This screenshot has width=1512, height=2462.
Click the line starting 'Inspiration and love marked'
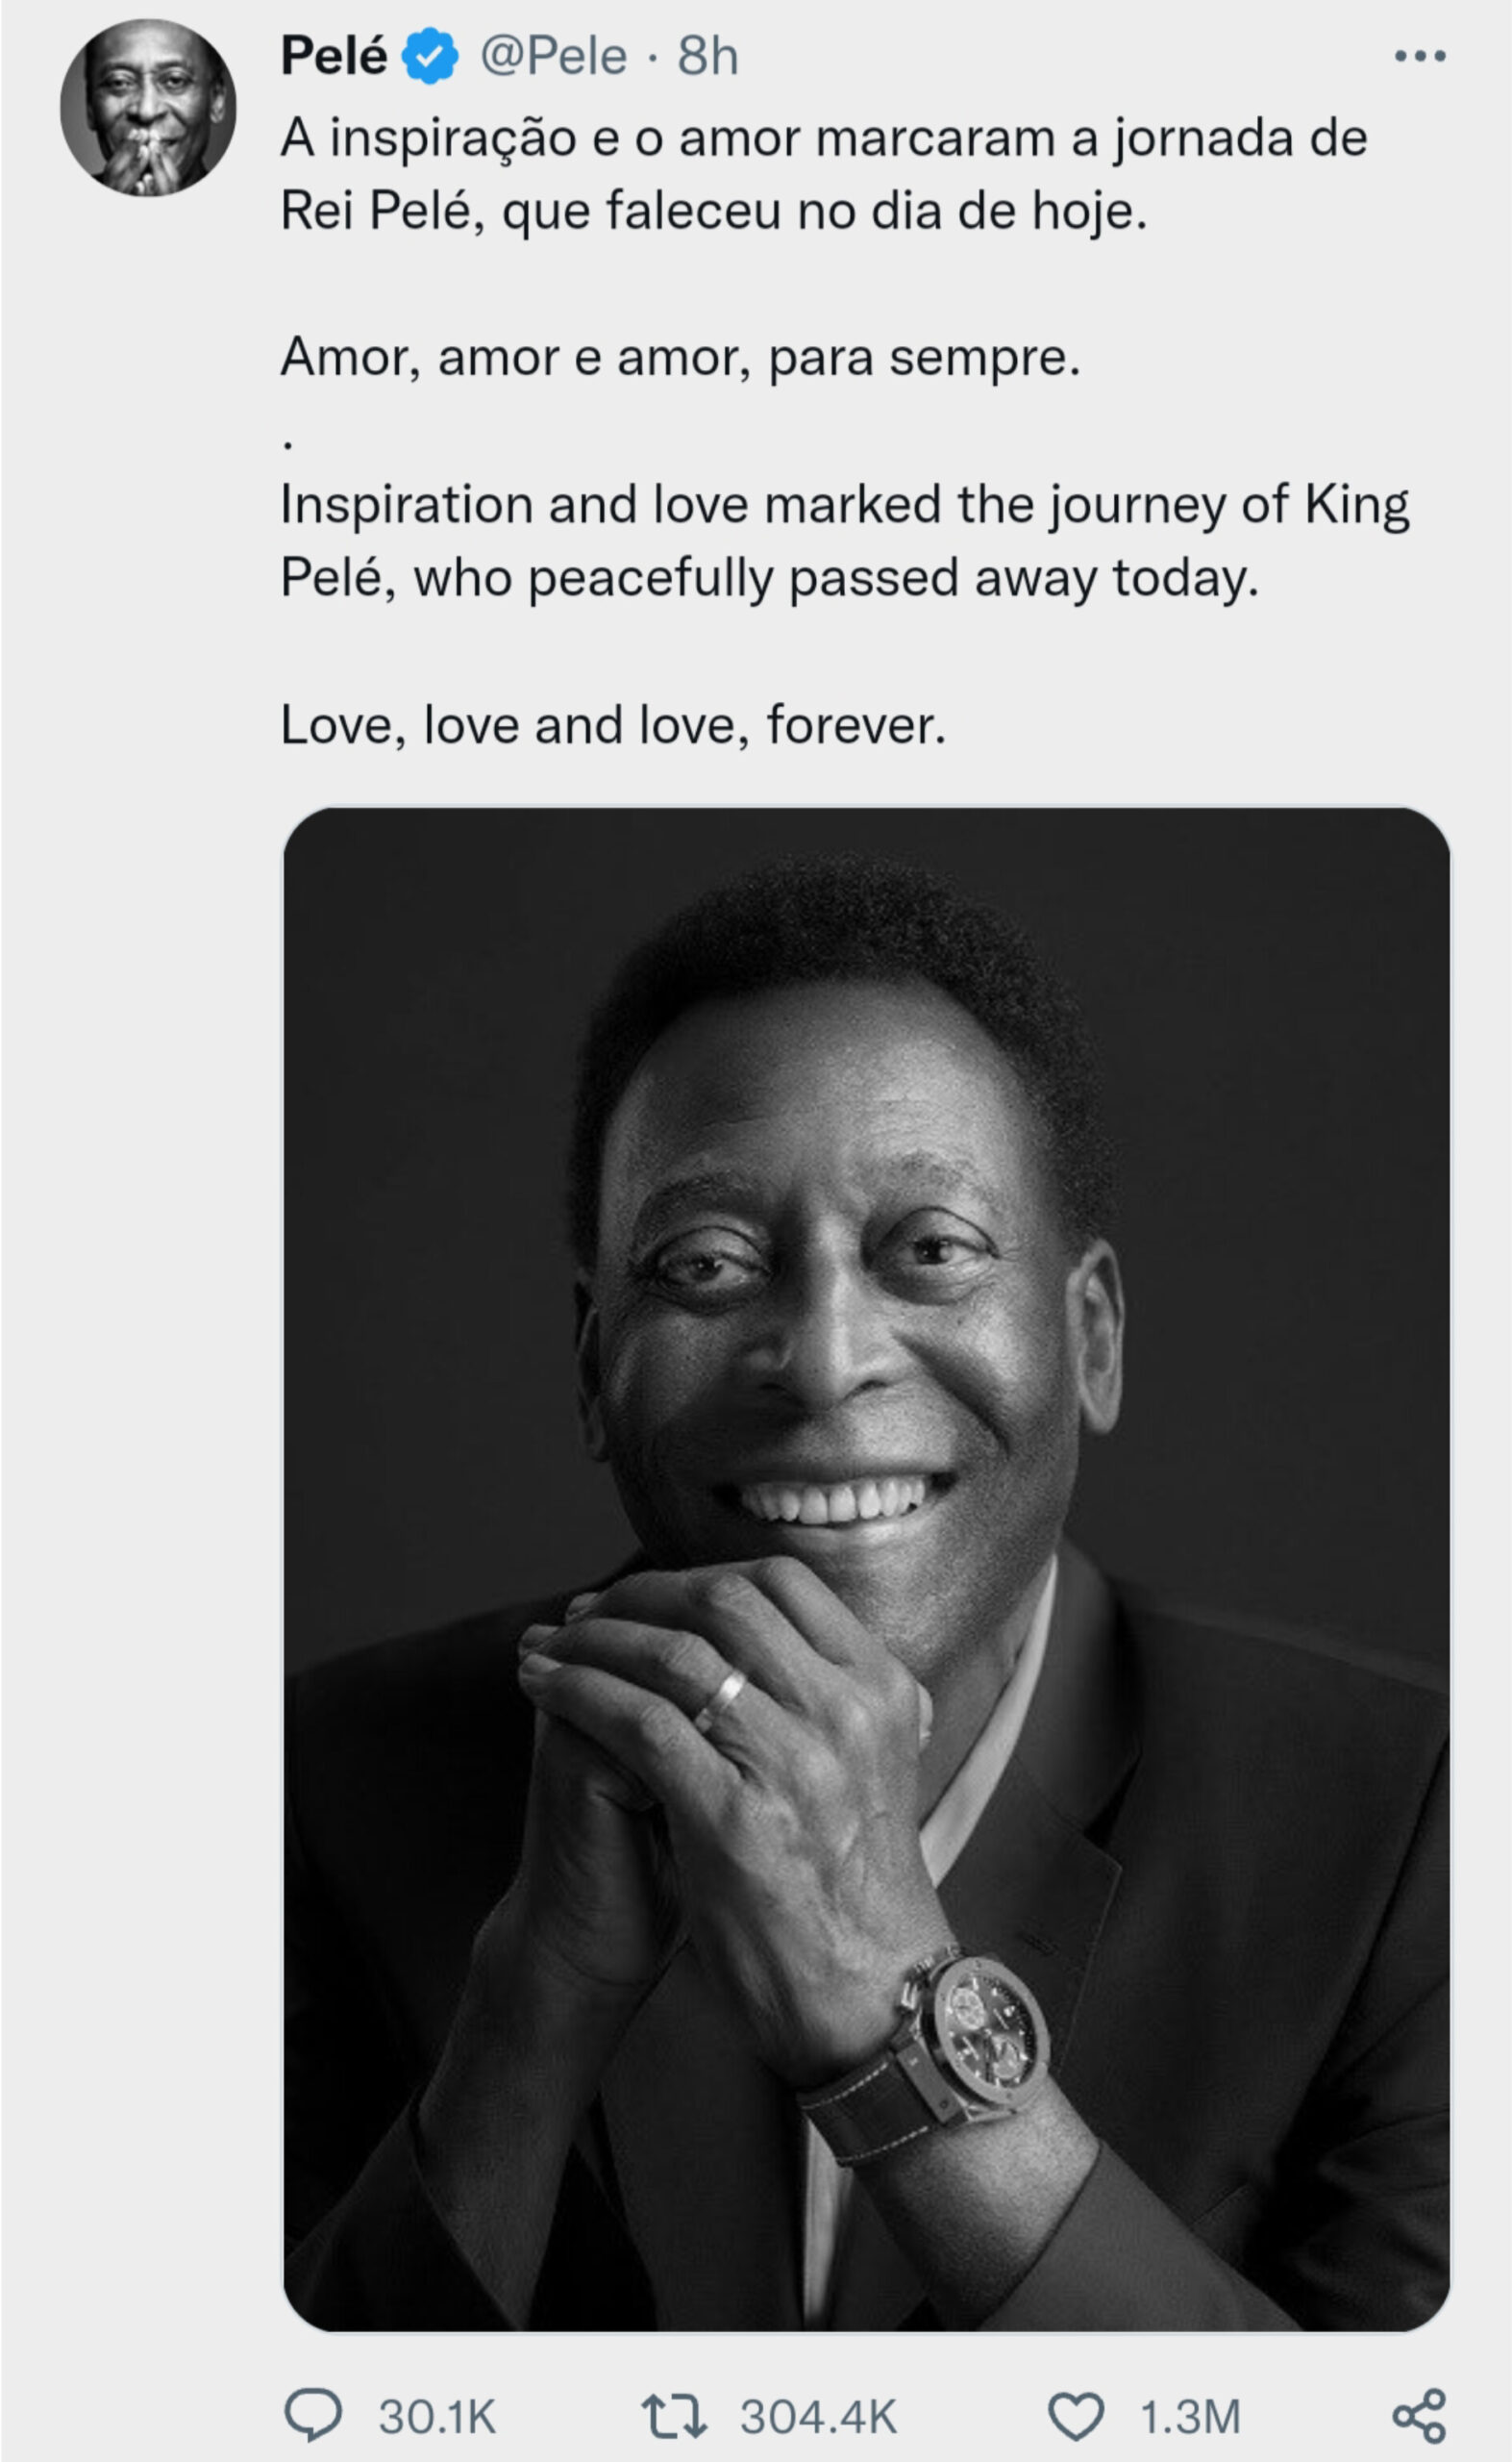tap(844, 504)
